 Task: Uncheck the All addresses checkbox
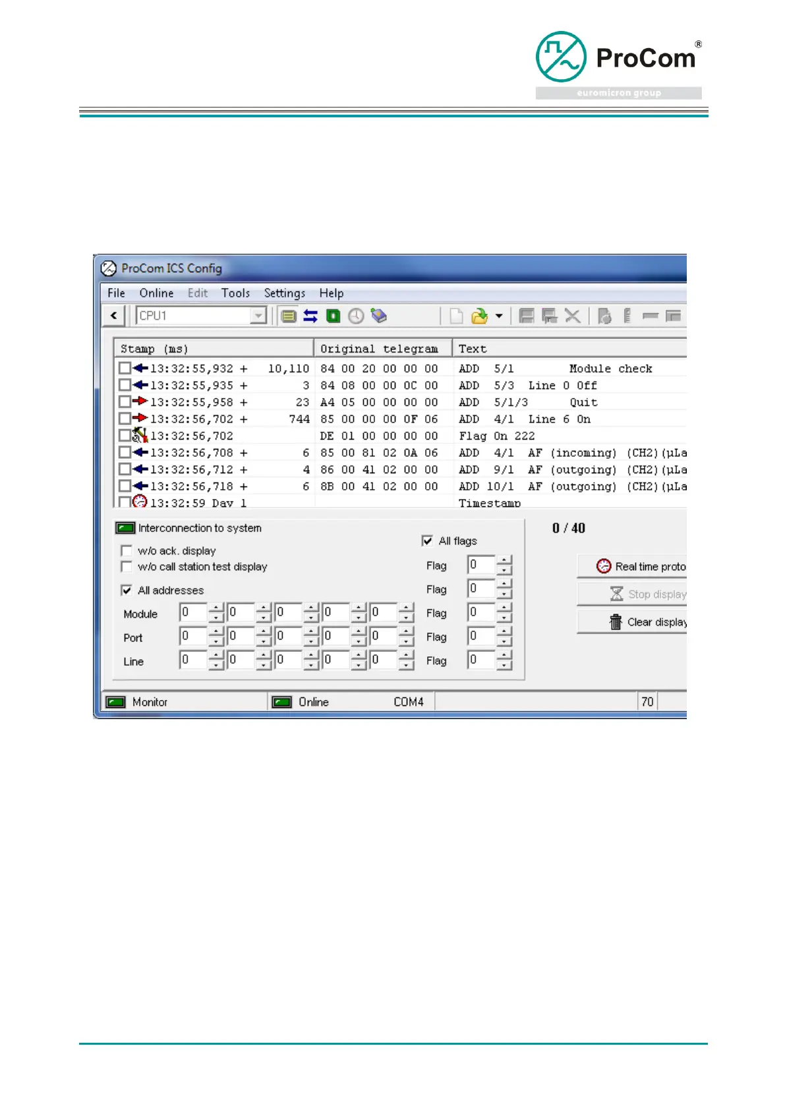pyautogui.click(x=127, y=591)
